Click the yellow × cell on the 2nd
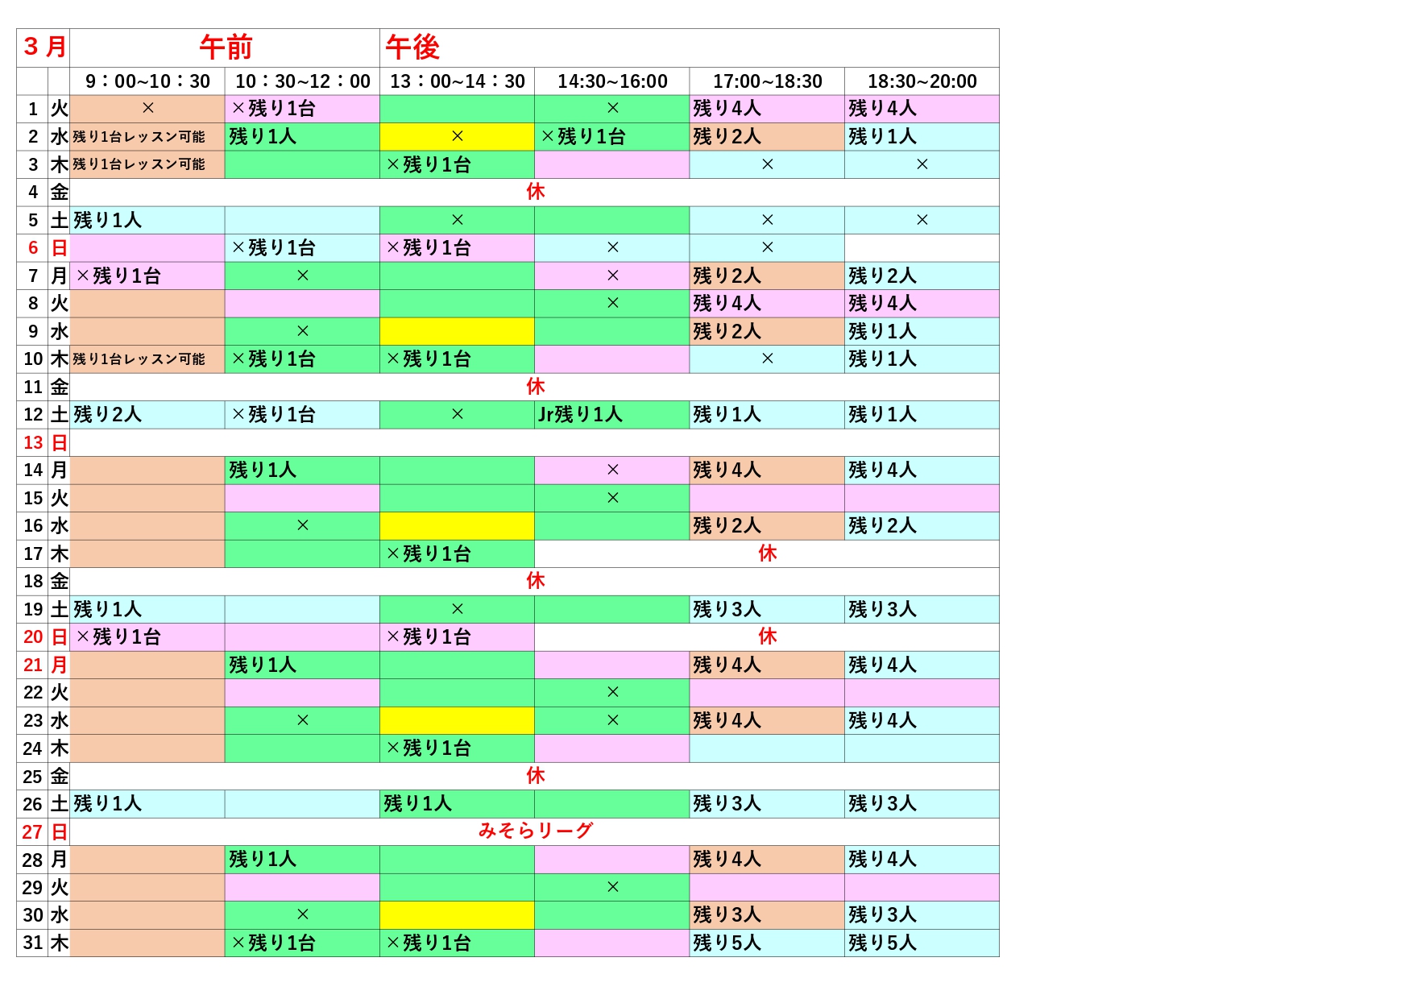This screenshot has width=1413, height=999. pos(457,137)
